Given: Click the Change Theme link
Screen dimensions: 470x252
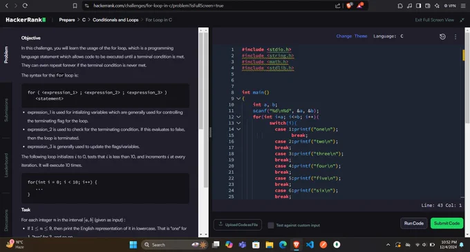Looking at the screenshot, I should (352, 36).
